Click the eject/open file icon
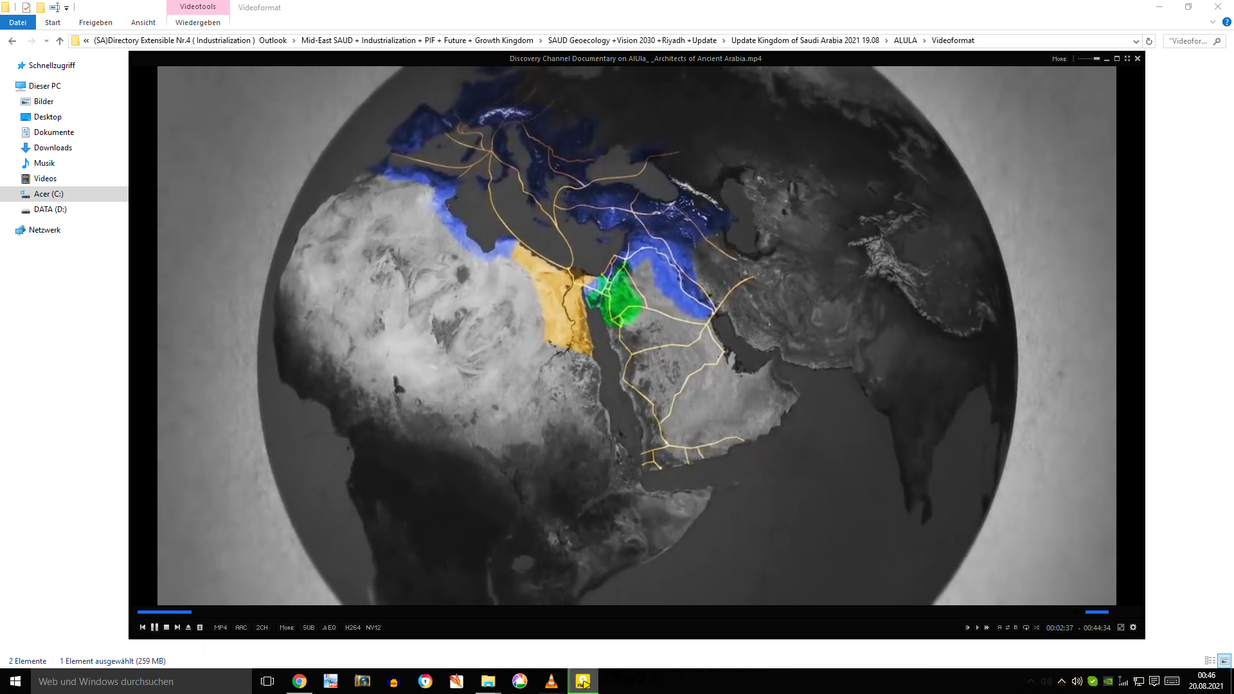Viewport: 1234px width, 694px height. pos(188,627)
